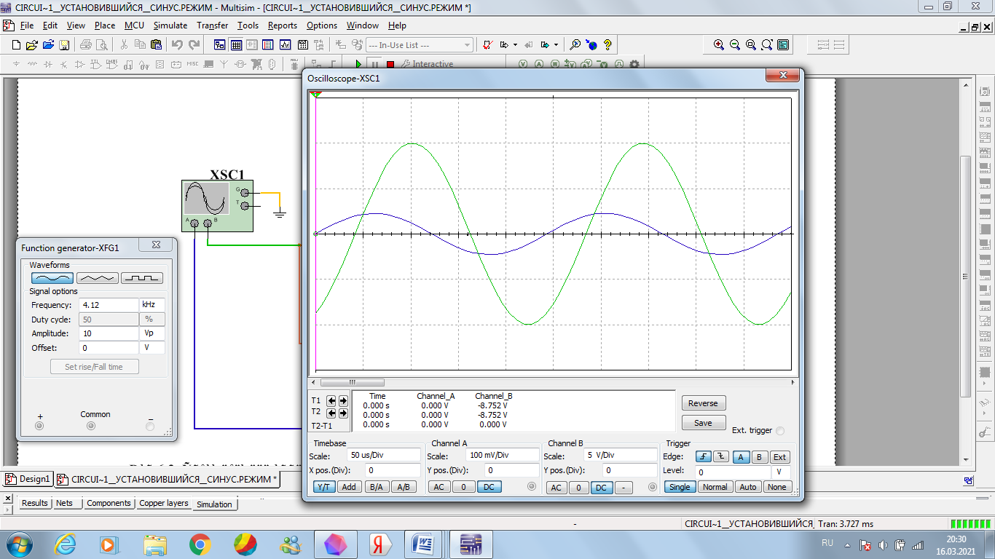Viewport: 995px width, 559px height.
Task: Click the oscilloscope horizontal scrollbar thumb
Action: point(352,382)
